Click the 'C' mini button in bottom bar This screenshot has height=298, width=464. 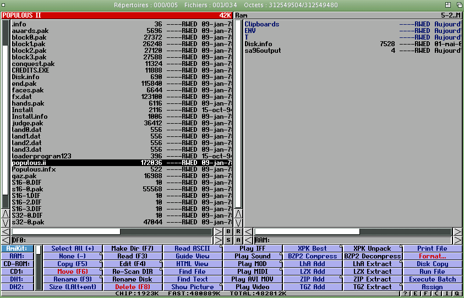click(x=436, y=294)
